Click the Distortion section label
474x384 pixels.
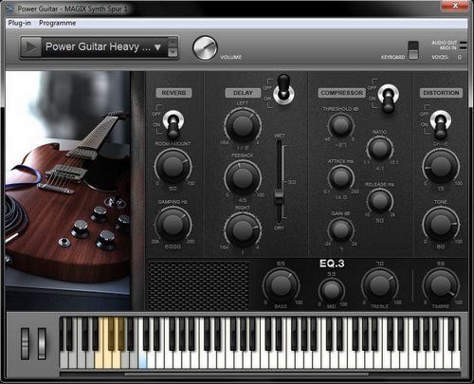click(441, 93)
